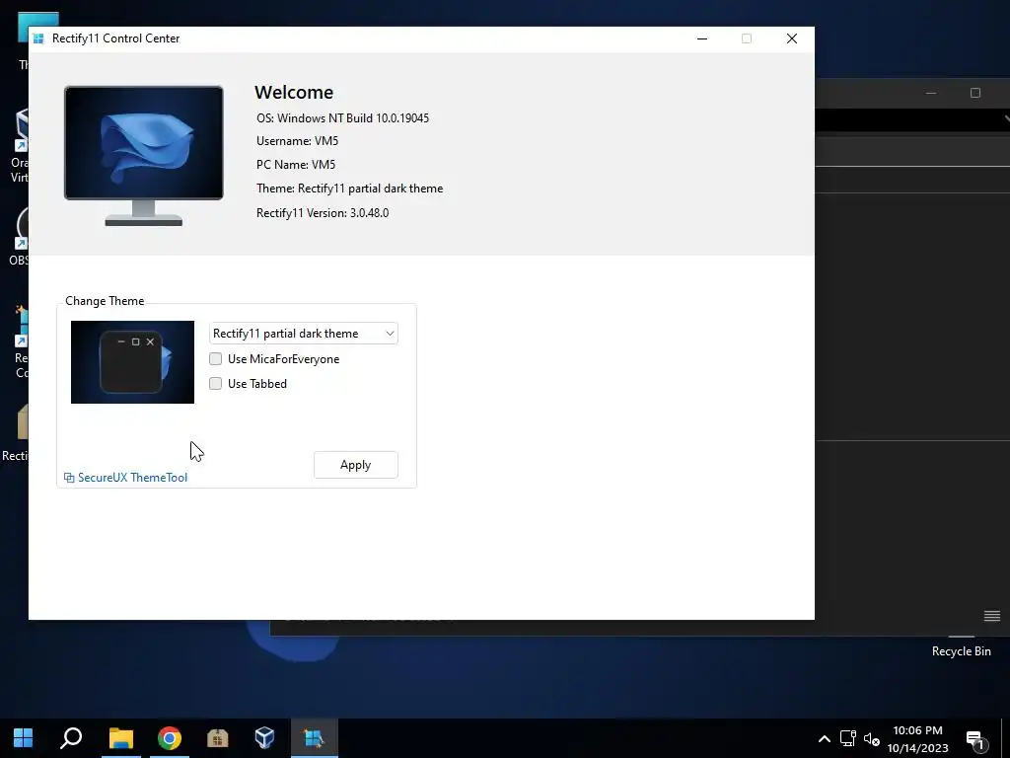Click the date 10/14/2023 in tray
The image size is (1010, 758).
coord(917,748)
